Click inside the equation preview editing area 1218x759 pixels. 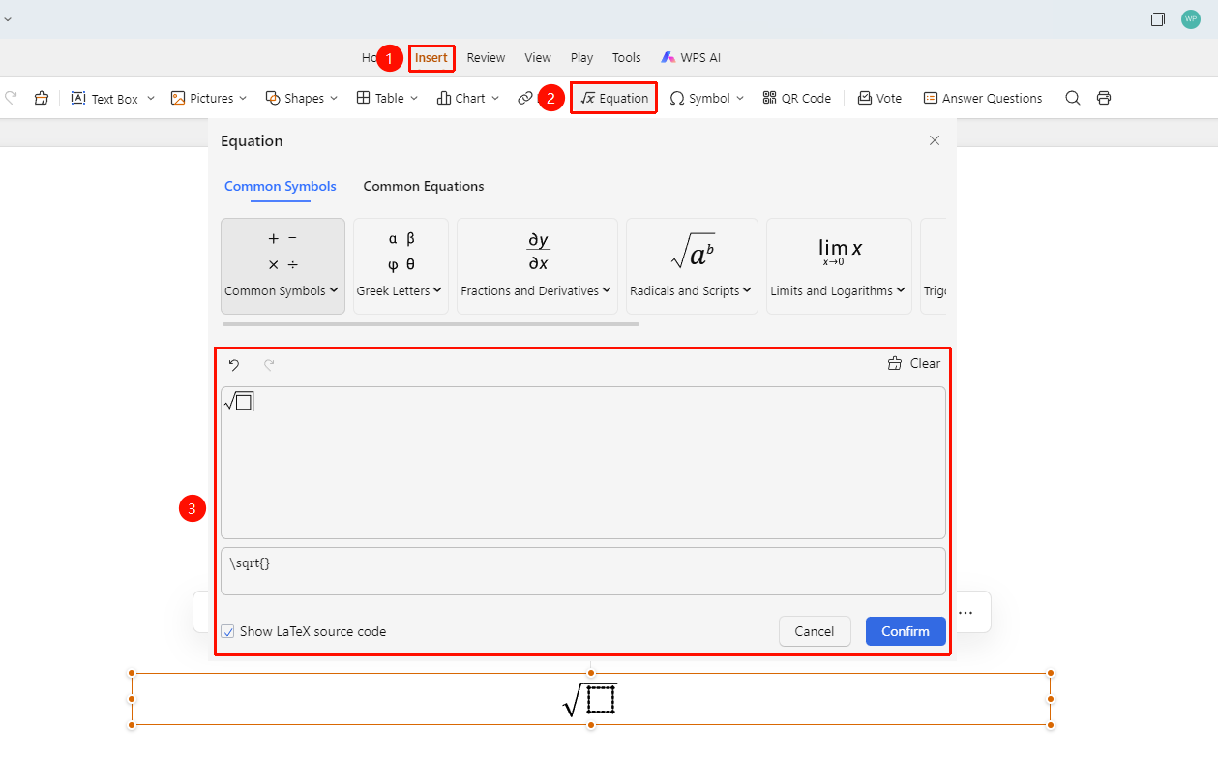[583, 463]
